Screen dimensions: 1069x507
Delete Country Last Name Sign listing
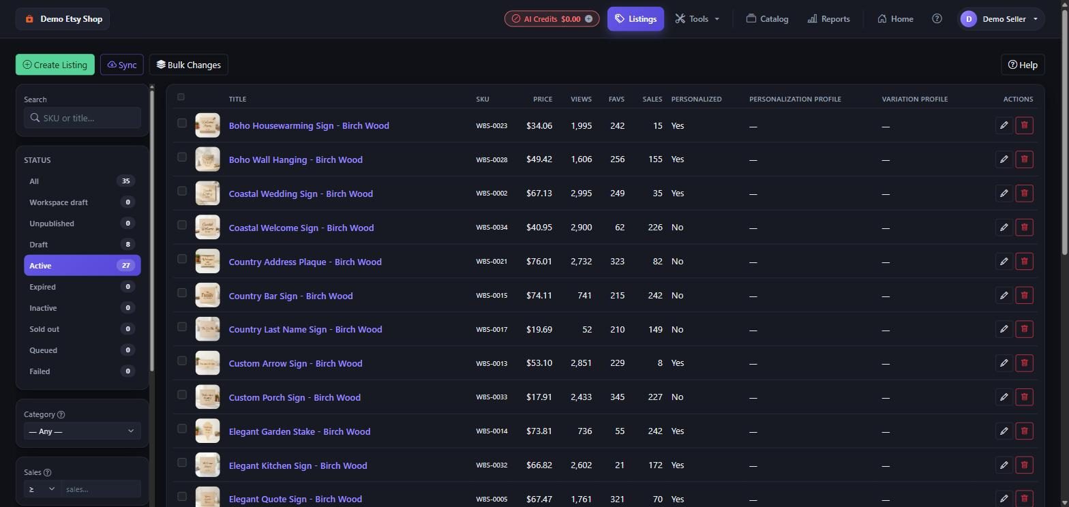(x=1024, y=329)
